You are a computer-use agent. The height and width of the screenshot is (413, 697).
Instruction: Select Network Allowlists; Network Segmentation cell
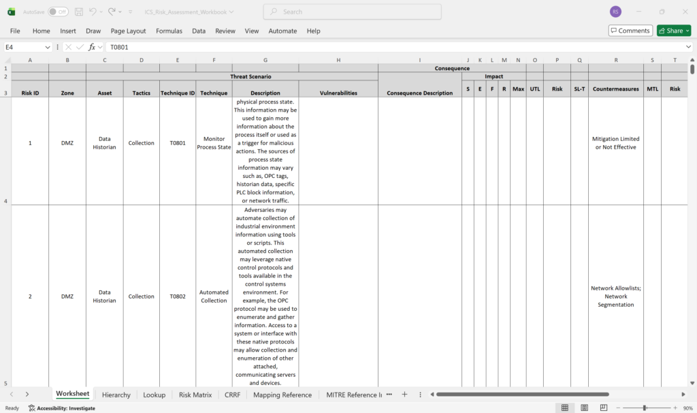[x=615, y=296]
